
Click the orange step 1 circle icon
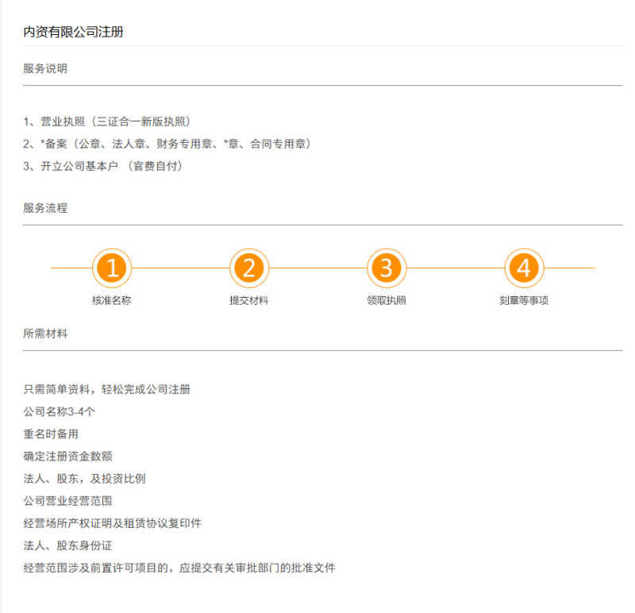click(112, 268)
